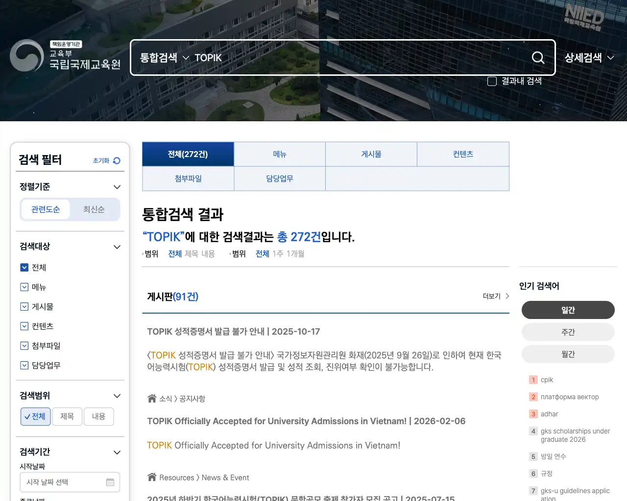This screenshot has width=627, height=501.
Task: Enable the 결과내 검색 checkbox
Action: point(492,81)
